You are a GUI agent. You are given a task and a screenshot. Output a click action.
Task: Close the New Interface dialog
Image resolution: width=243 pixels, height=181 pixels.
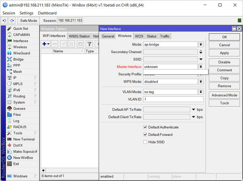click(x=239, y=28)
